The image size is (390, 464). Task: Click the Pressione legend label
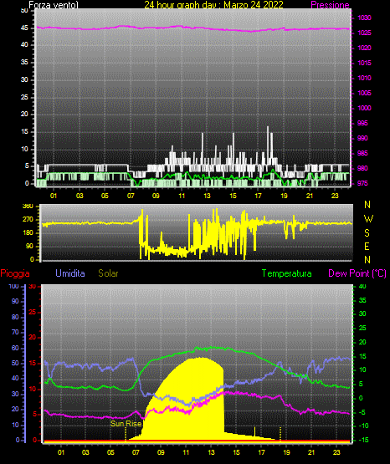click(330, 5)
